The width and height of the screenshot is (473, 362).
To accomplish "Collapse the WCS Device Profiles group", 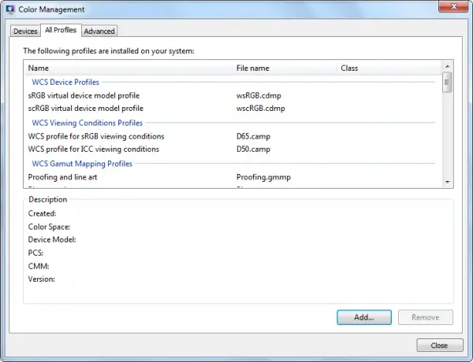I will point(65,82).
